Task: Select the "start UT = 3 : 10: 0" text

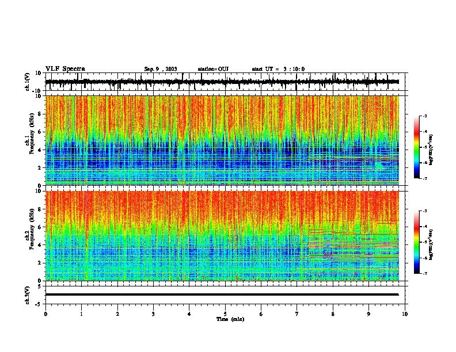Action: click(278, 69)
